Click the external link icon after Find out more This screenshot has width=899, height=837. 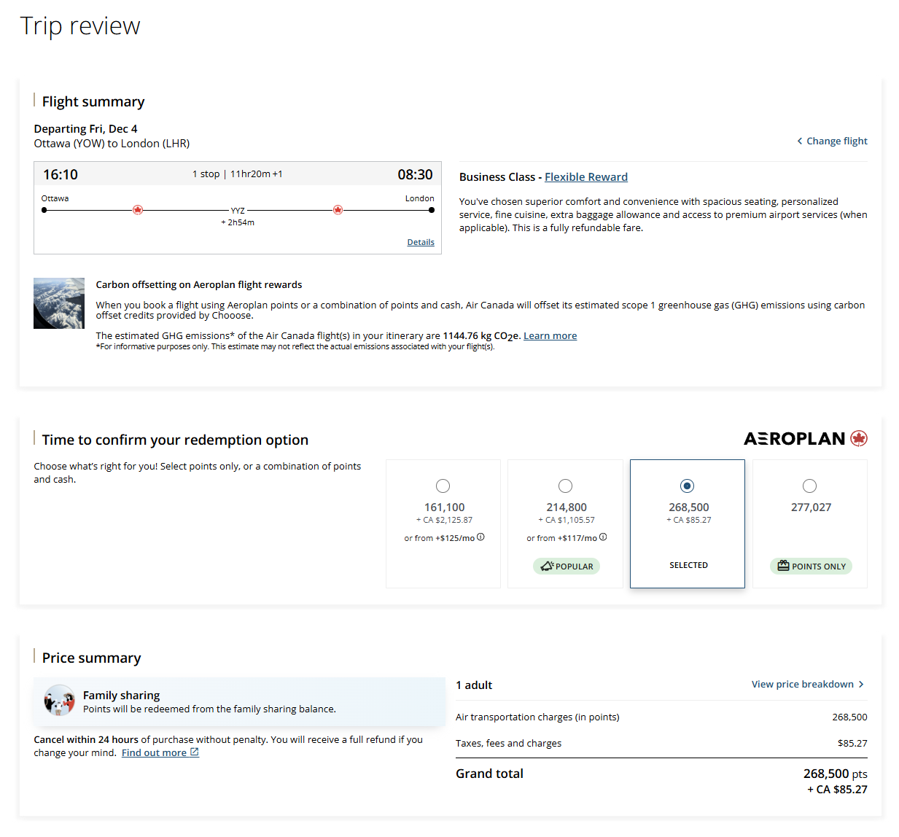point(195,752)
